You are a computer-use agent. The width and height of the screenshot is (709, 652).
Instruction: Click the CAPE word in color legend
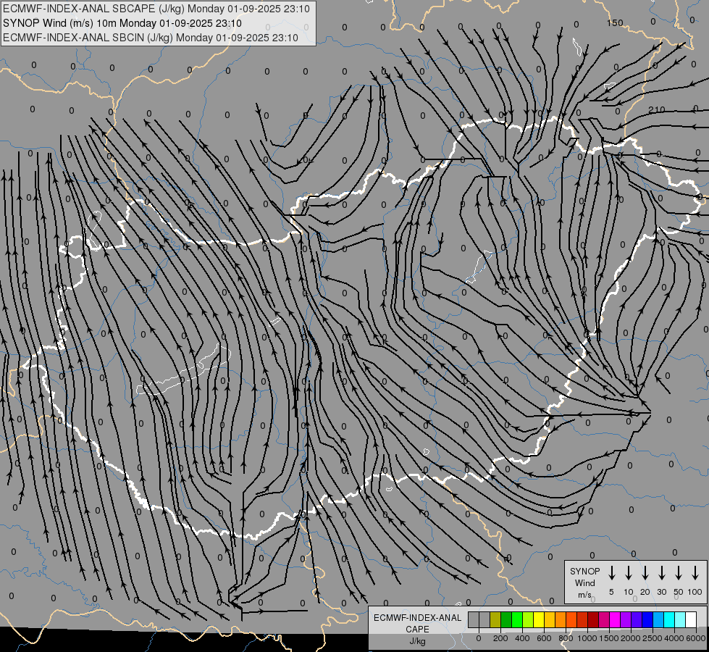tap(417, 630)
